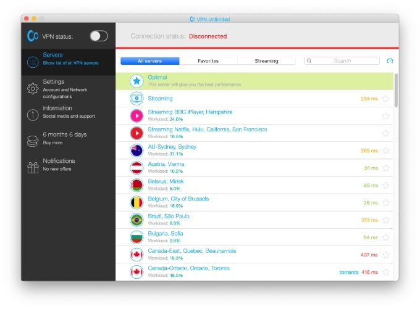This screenshot has height=309, width=420.
Task: Open the Information icon in sidebar
Action: point(33,115)
